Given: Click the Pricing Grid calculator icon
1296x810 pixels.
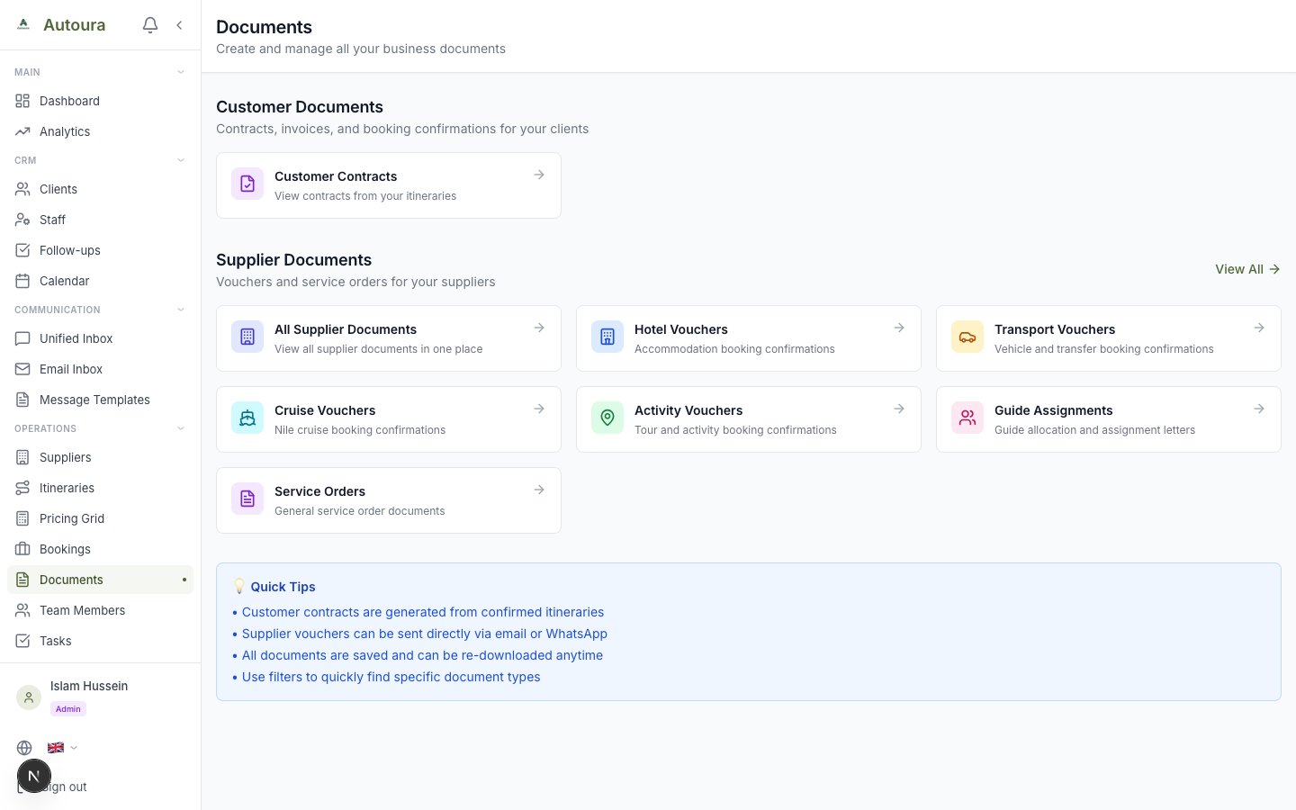Looking at the screenshot, I should pos(22,518).
